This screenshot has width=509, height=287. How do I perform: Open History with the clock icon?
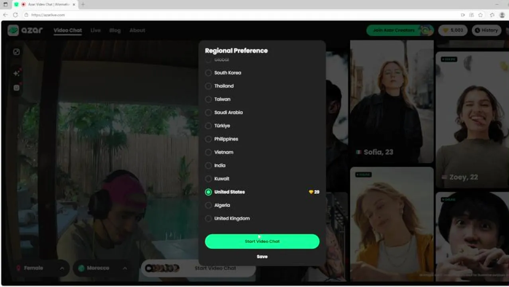[x=486, y=30]
